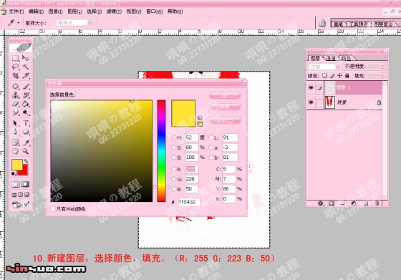Select the Brush tool
The image size is (401, 280).
26,87
